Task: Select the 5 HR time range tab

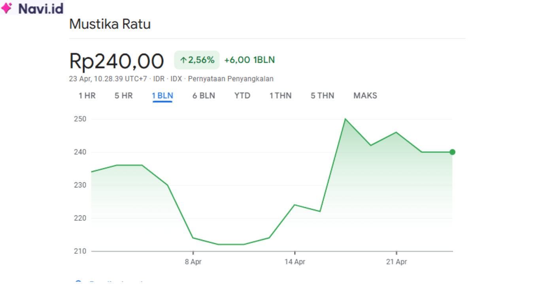Action: coord(124,96)
